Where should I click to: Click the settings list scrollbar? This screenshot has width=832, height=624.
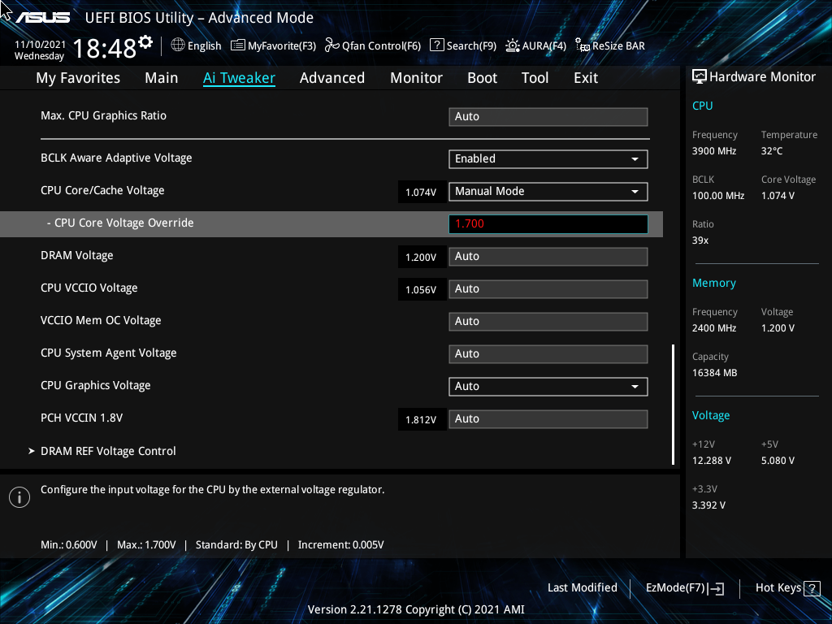tap(674, 405)
